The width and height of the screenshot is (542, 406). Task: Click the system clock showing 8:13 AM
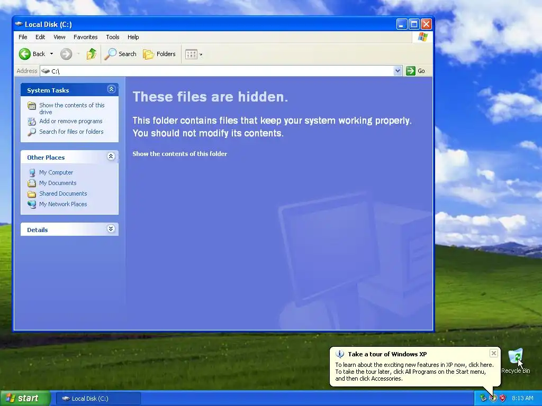click(x=522, y=398)
